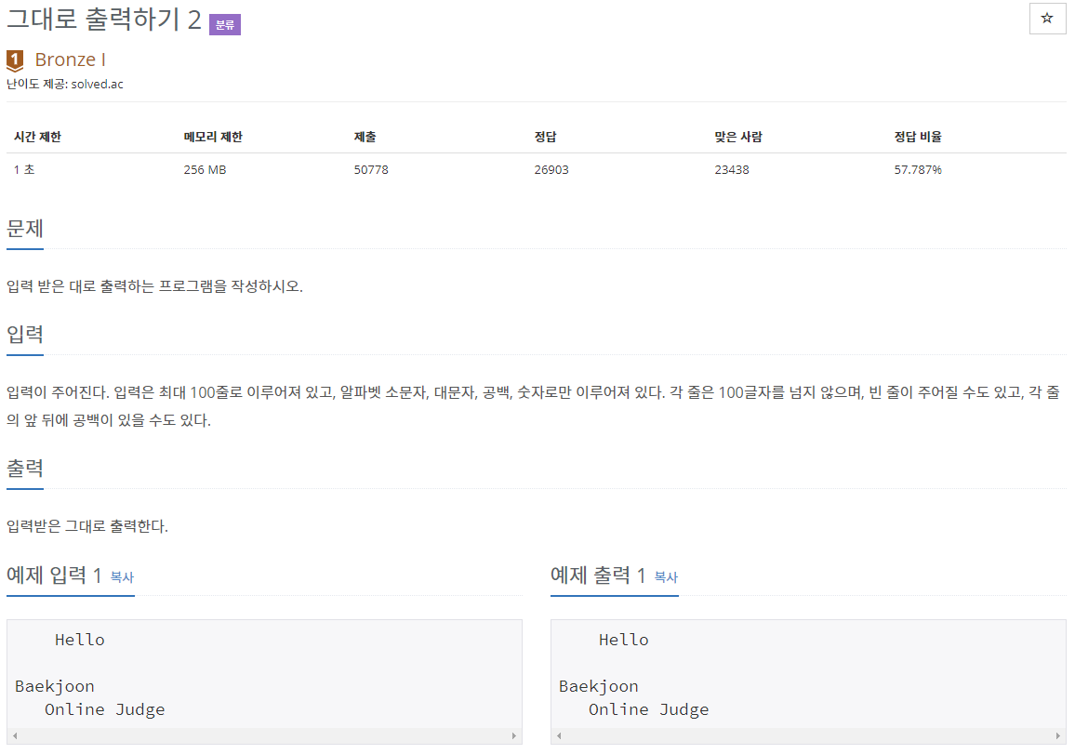Screen dimensions: 1075x754
Task: Click left scroll arrow of example input box
Action: 15,736
